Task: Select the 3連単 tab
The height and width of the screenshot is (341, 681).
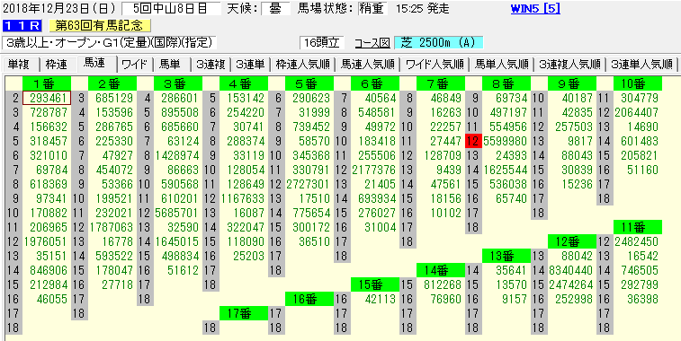Action: coord(250,65)
